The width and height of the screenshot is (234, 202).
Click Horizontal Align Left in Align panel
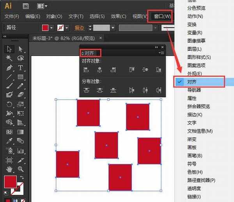click(86, 69)
